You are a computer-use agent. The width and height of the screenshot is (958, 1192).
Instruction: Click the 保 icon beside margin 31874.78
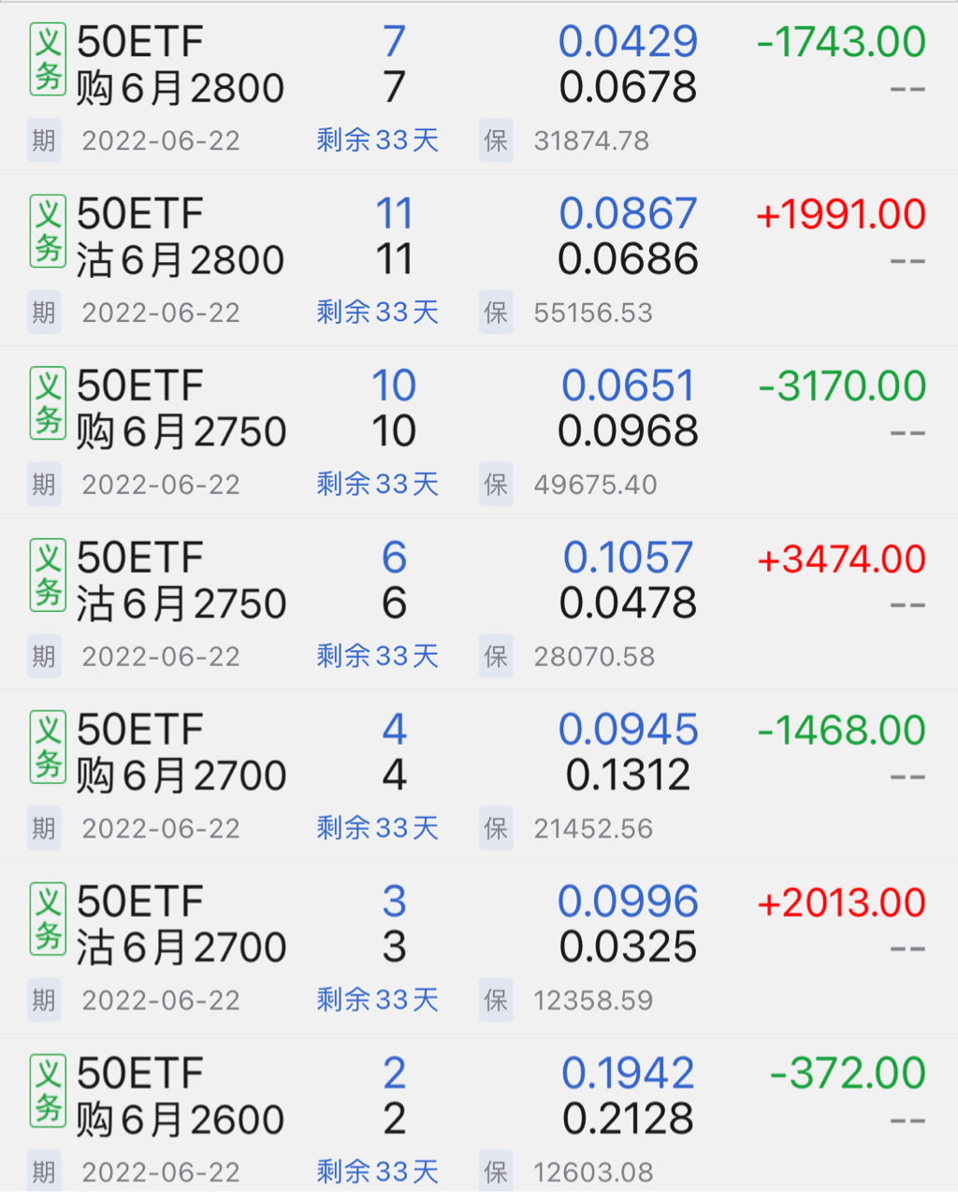pyautogui.click(x=496, y=140)
